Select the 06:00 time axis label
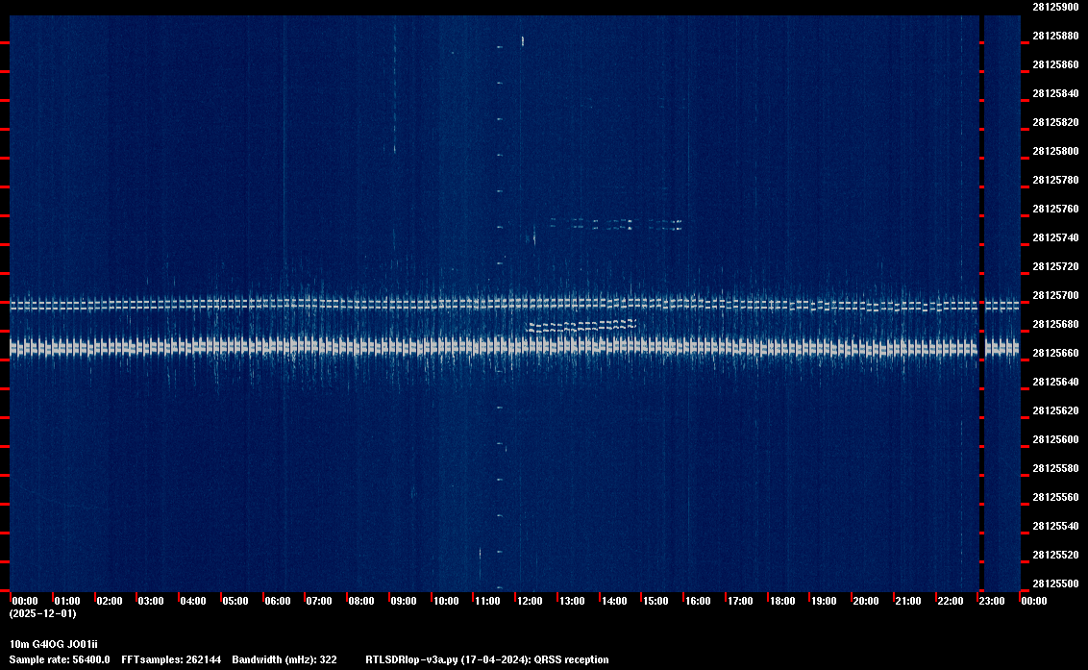The height and width of the screenshot is (670, 1088). [277, 601]
